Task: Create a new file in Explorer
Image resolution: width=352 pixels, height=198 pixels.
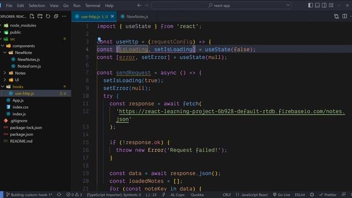Action: pos(32,16)
